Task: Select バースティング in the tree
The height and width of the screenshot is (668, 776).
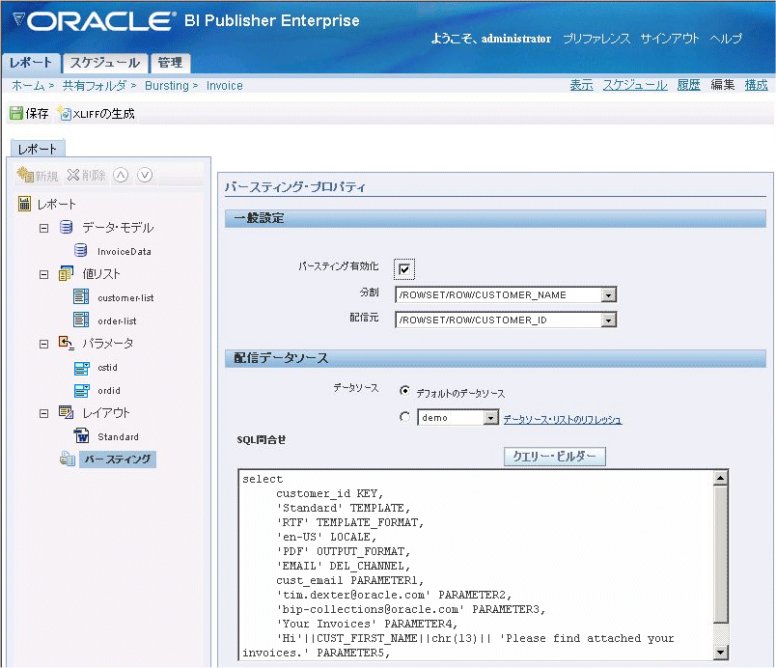Action: (x=118, y=459)
